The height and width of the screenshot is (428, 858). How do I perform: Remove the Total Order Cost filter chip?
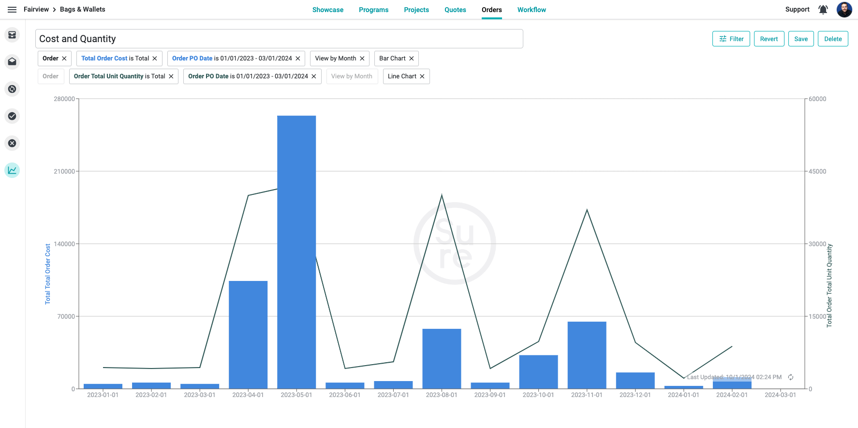[x=155, y=59]
